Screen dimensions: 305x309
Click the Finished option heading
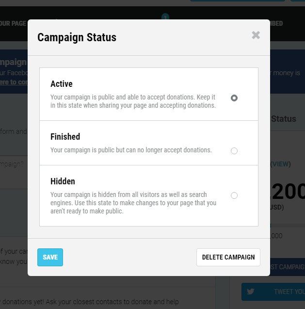[65, 137]
